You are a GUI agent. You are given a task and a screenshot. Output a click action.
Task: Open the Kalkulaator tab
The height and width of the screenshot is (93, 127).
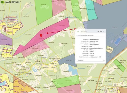pyautogui.click(x=84, y=32)
